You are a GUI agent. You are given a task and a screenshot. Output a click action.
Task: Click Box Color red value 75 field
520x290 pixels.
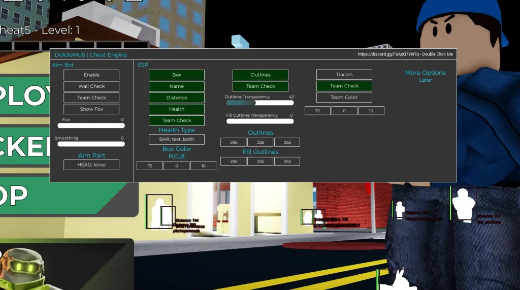click(x=150, y=166)
